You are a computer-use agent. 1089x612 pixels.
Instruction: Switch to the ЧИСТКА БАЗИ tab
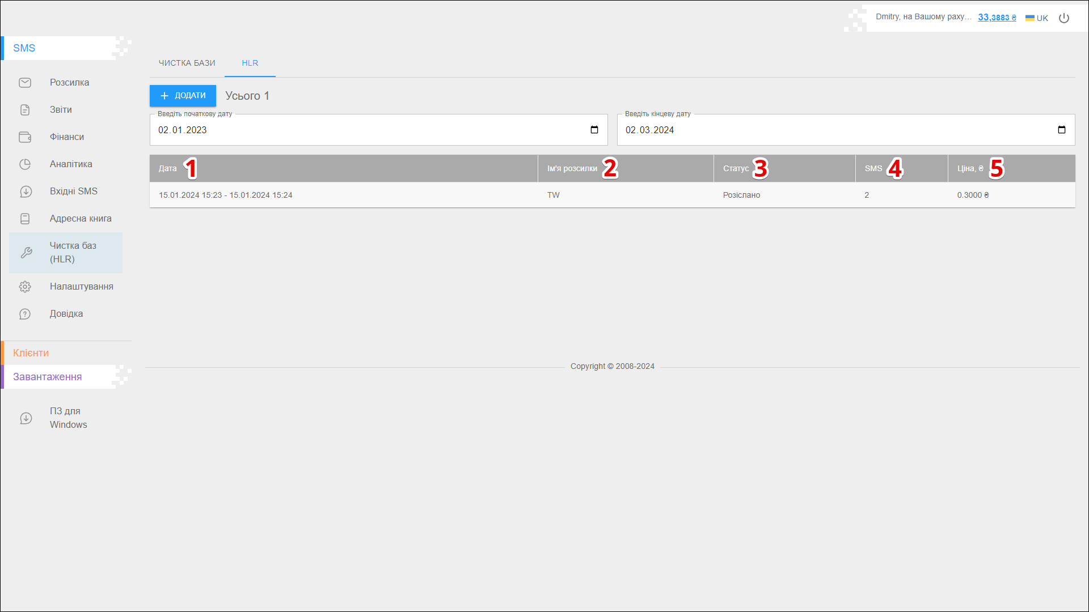[187, 63]
